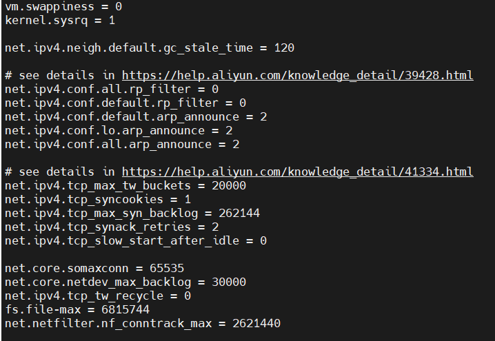The width and height of the screenshot is (495, 341).
Task: Click the conf.default.arp_announce = 2 line
Action: click(x=136, y=116)
